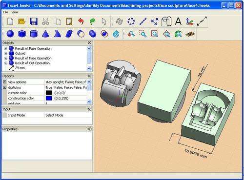This screenshot has height=180, width=244.
Task: Select the Cylinder primitive tool
Action: click(34, 34)
